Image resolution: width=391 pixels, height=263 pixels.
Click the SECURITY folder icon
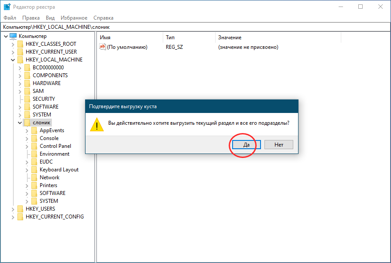(x=27, y=99)
